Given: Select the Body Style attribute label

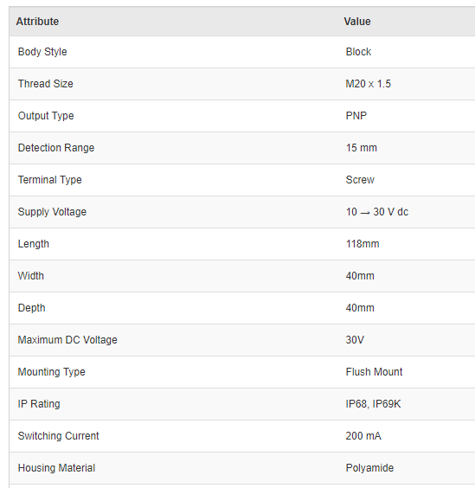Looking at the screenshot, I should 42,52.
